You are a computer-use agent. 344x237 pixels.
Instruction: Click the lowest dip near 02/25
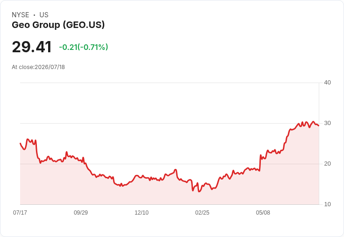[x=199, y=191]
